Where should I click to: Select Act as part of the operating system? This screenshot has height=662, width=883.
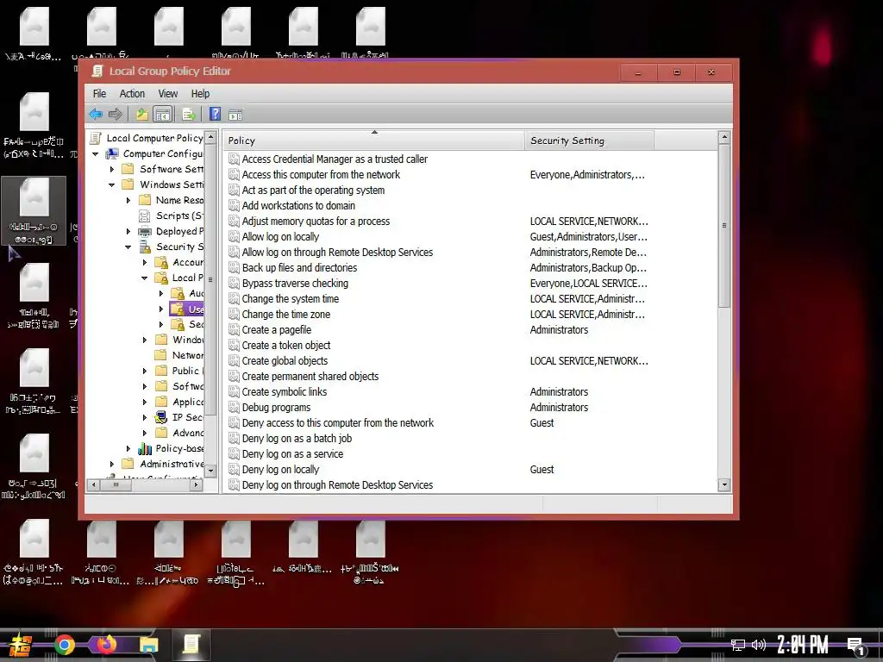tap(313, 190)
